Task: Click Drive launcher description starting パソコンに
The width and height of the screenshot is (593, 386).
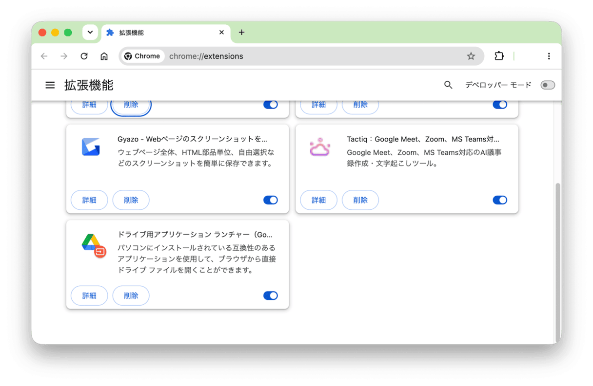Action: click(x=197, y=259)
